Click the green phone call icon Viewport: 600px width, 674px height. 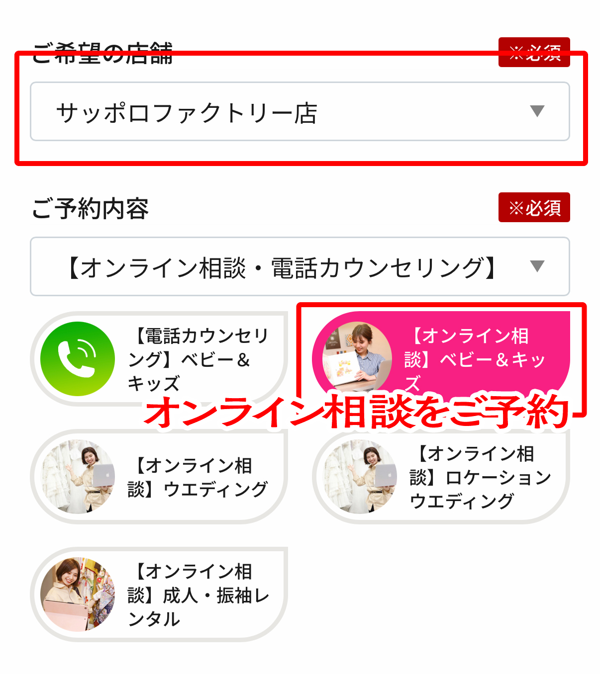point(77,359)
